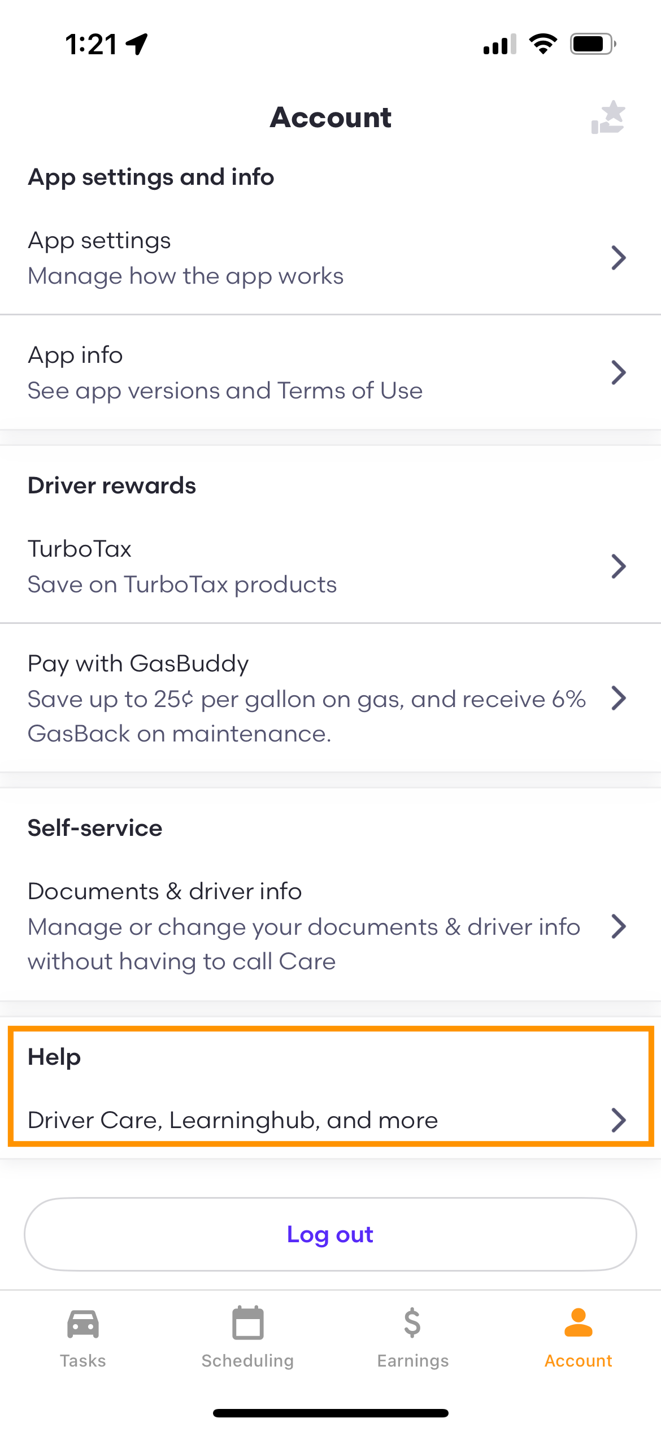The height and width of the screenshot is (1431, 661).
Task: Select the Account person icon
Action: (x=578, y=1322)
